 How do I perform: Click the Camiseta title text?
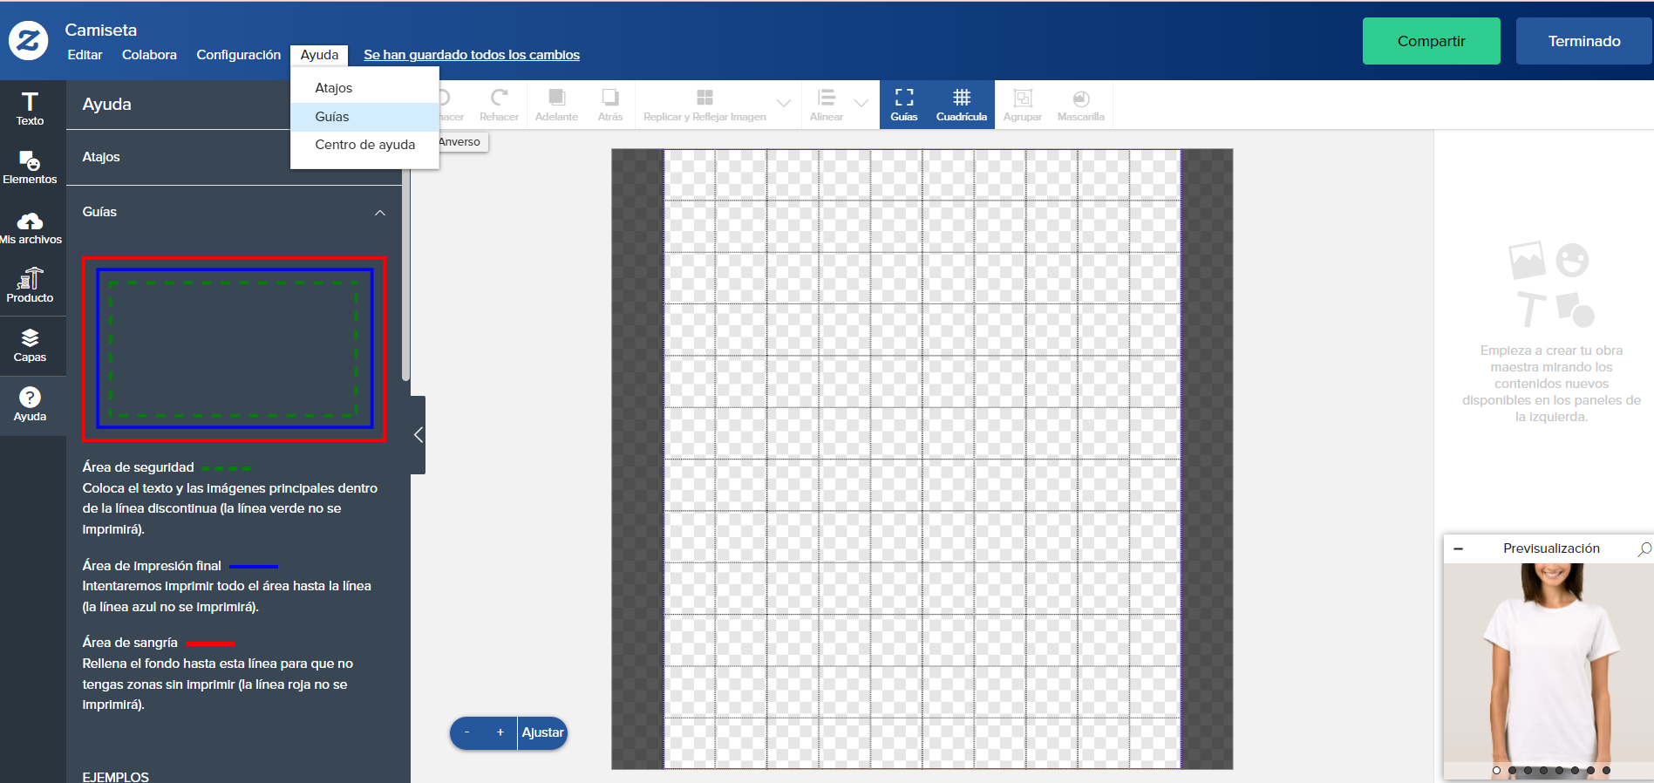(101, 30)
